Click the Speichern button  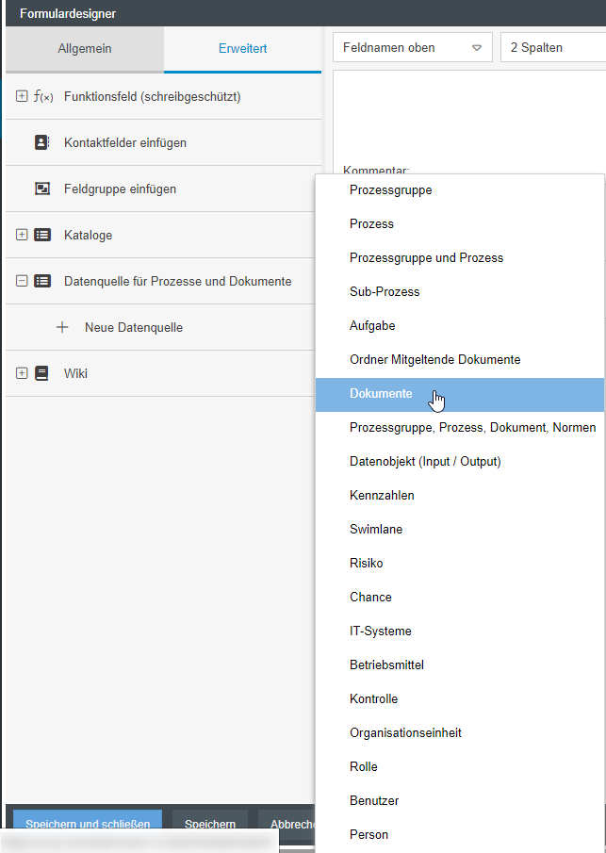pyautogui.click(x=209, y=824)
